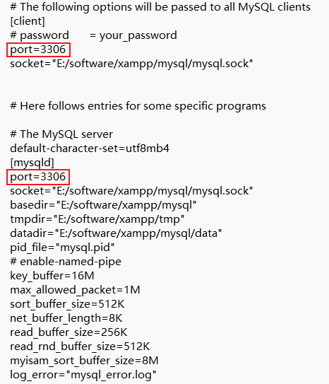This screenshot has height=384, width=329.
Task: Click the commented enable-named-pipe line
Action: coord(66,262)
